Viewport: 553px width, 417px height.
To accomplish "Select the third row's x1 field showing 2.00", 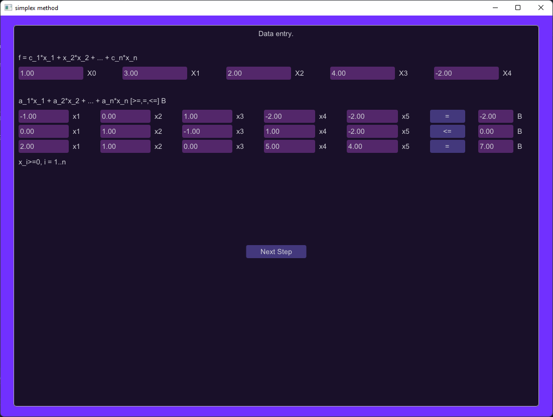I will pyautogui.click(x=43, y=146).
